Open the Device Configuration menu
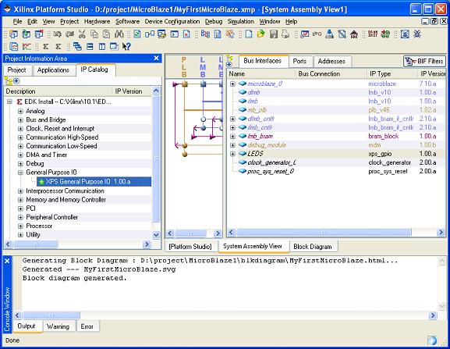The image size is (450, 349). (x=172, y=22)
